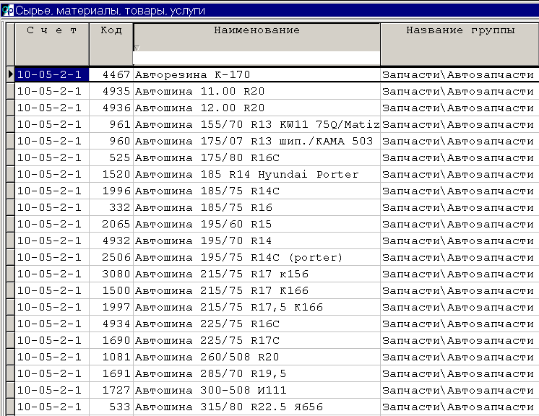Viewport: 539px width, 416px height.
Task: Click the filter field under Наименование header
Action: [x=256, y=58]
